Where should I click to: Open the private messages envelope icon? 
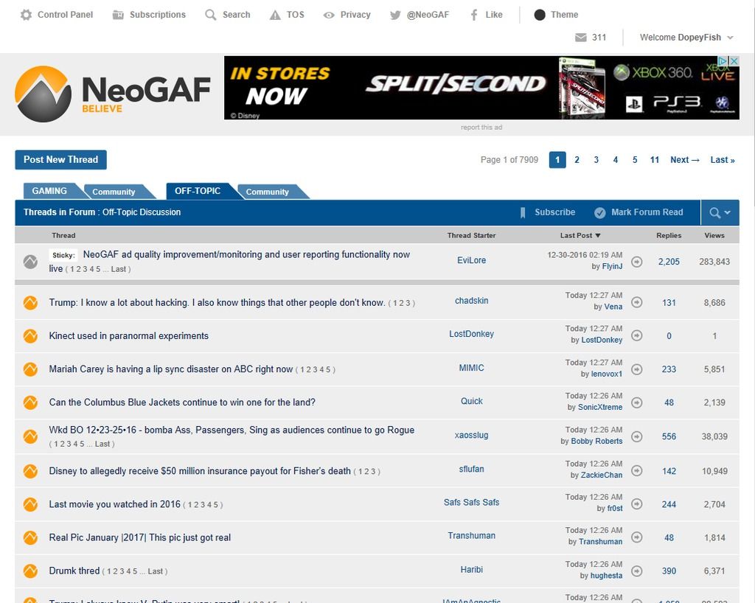click(x=581, y=38)
